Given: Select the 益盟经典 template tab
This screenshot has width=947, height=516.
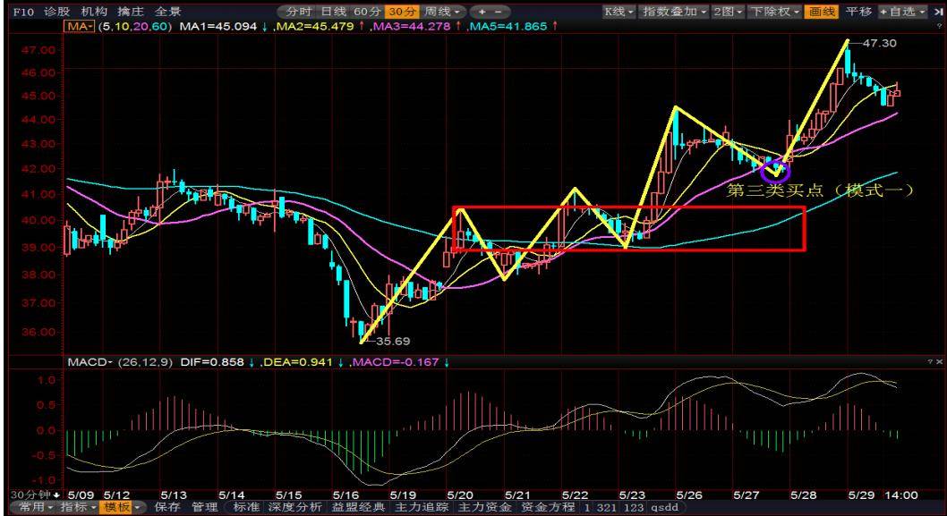Looking at the screenshot, I should click(358, 508).
